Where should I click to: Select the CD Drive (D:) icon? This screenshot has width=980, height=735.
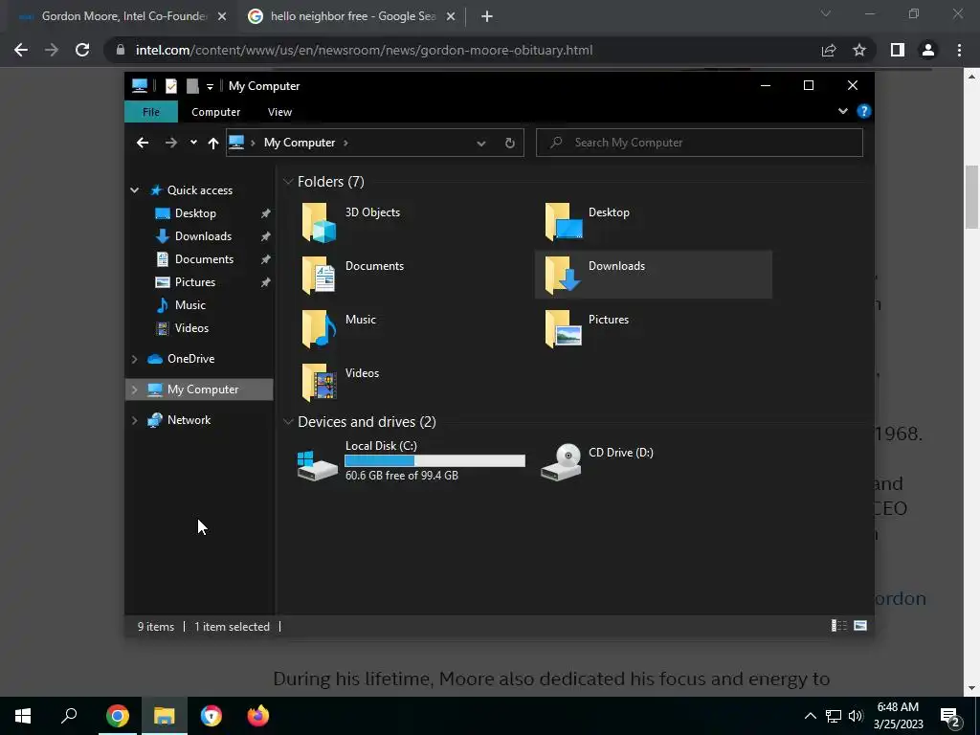tap(561, 462)
